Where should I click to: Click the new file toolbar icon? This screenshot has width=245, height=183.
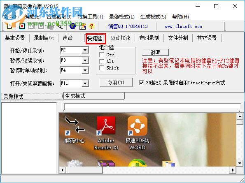(x=10, y=26)
